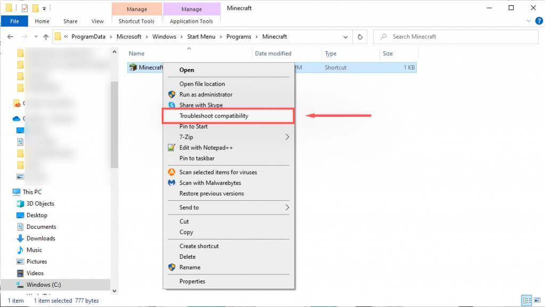Screen dimensions: 545x307
Task: Click the Start Menu breadcrumb segment
Action: [x=200, y=37]
